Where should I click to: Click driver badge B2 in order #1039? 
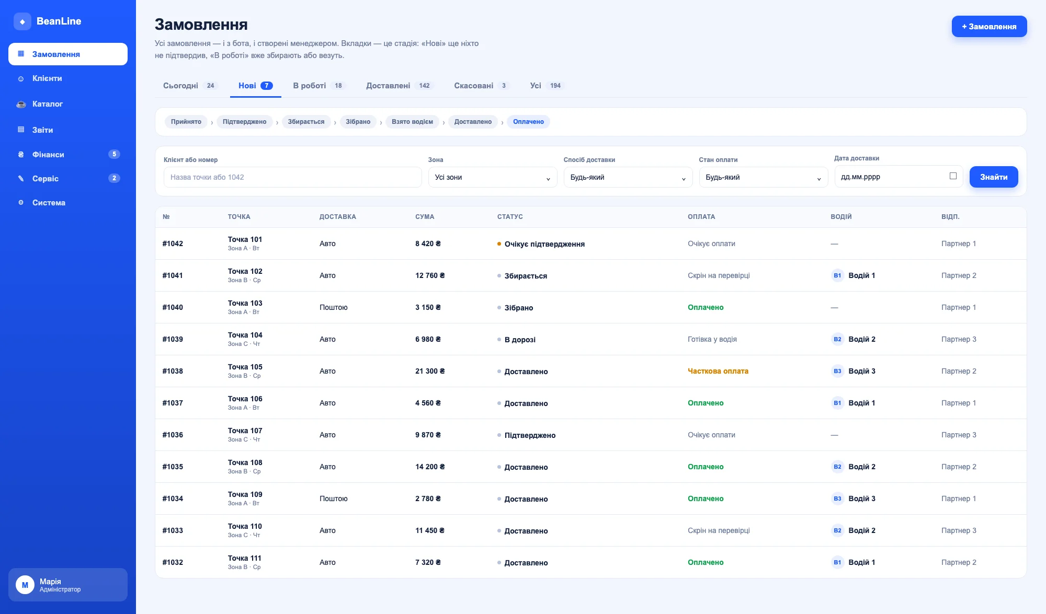pyautogui.click(x=837, y=339)
